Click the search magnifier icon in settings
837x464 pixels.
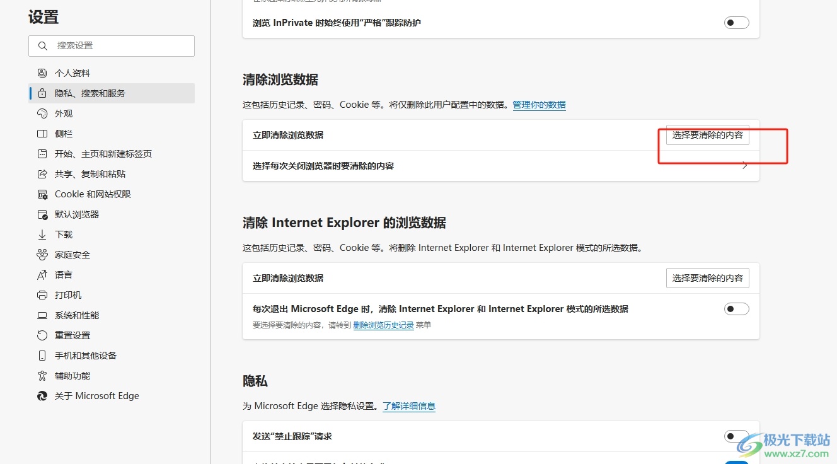pos(43,46)
